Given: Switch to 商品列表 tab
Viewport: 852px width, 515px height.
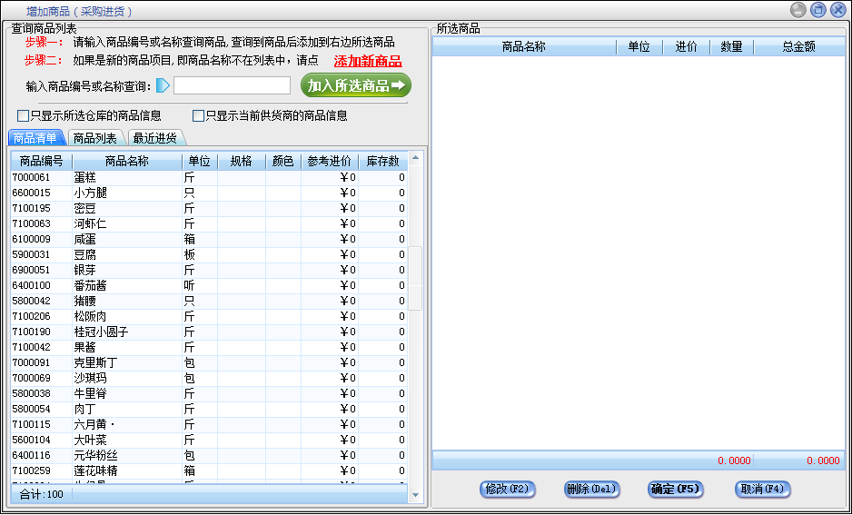Looking at the screenshot, I should click(x=95, y=138).
